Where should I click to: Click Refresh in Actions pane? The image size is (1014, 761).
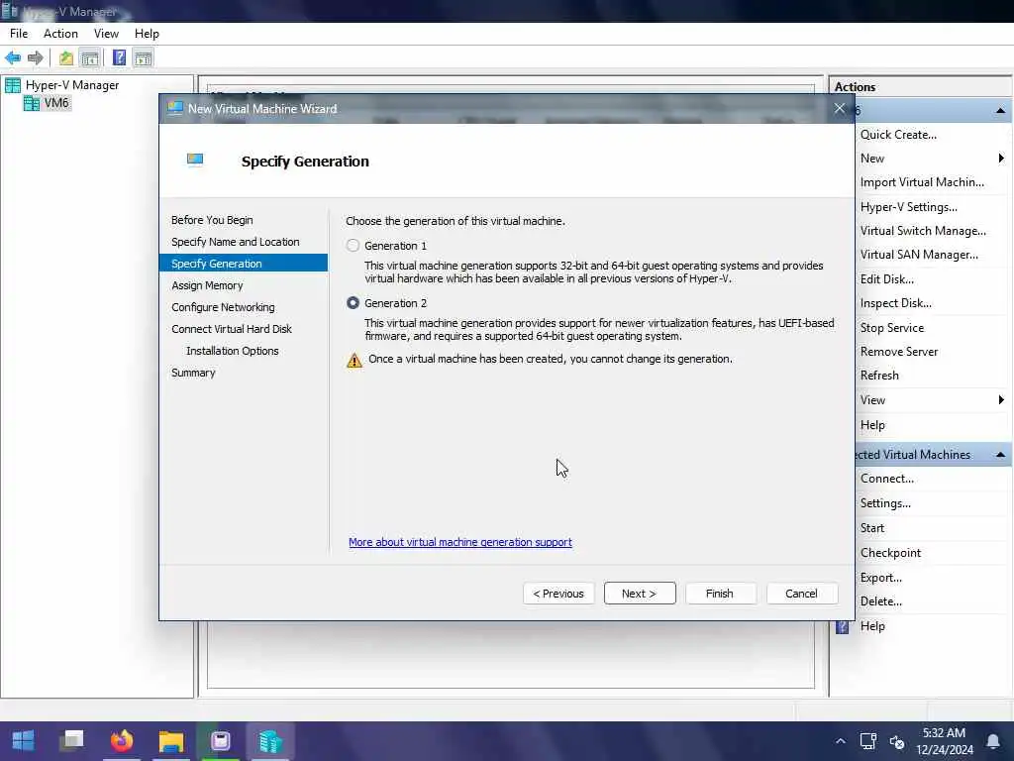click(x=879, y=376)
